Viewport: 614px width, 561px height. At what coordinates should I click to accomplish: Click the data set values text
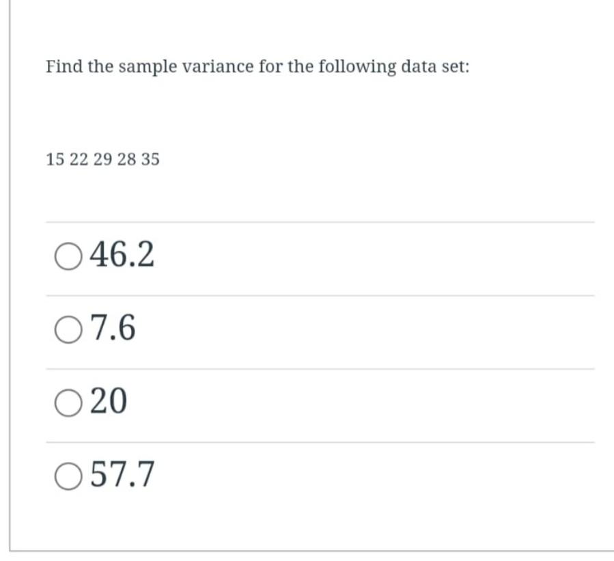coord(101,159)
